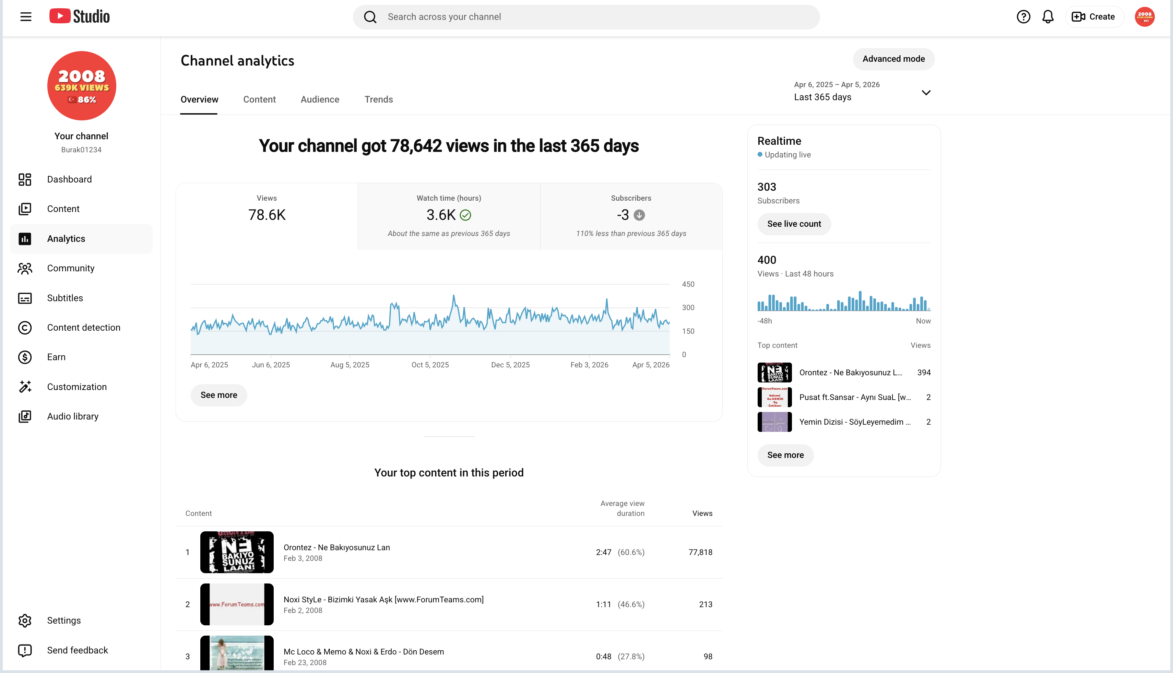Open the Subtitles sidebar icon
Image resolution: width=1173 pixels, height=673 pixels.
coord(25,298)
